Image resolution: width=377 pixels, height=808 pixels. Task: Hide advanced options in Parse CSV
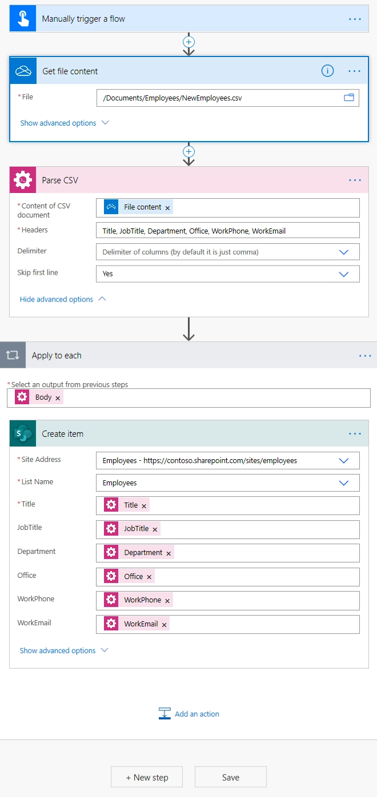pos(63,299)
